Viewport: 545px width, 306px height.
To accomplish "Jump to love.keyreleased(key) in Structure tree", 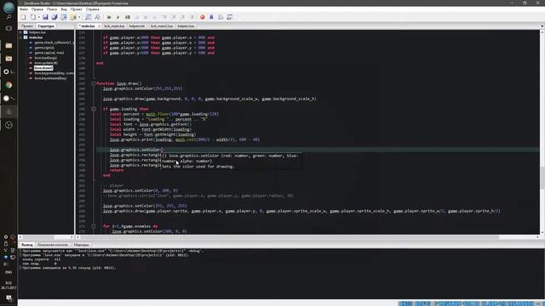I will tap(50, 78).
